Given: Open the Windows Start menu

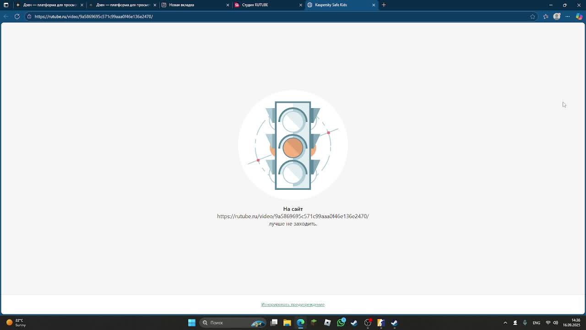Looking at the screenshot, I should [x=192, y=323].
